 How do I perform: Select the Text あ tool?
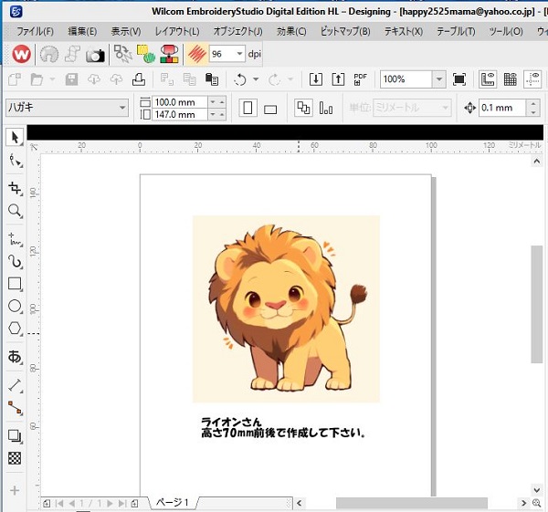(x=15, y=357)
